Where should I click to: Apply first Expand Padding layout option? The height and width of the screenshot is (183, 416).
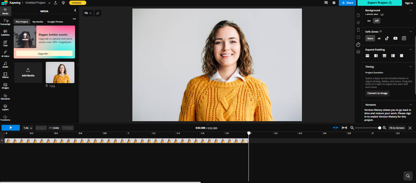pyautogui.click(x=368, y=56)
